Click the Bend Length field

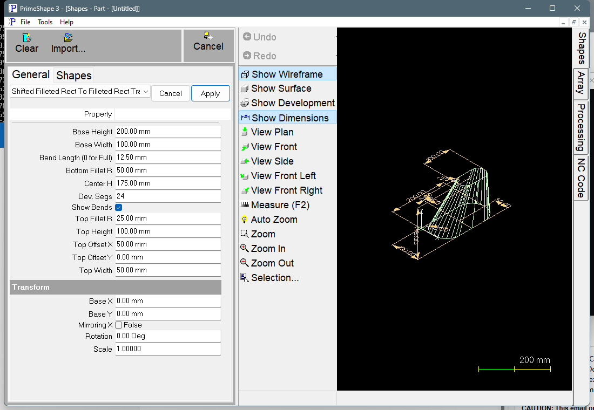168,158
